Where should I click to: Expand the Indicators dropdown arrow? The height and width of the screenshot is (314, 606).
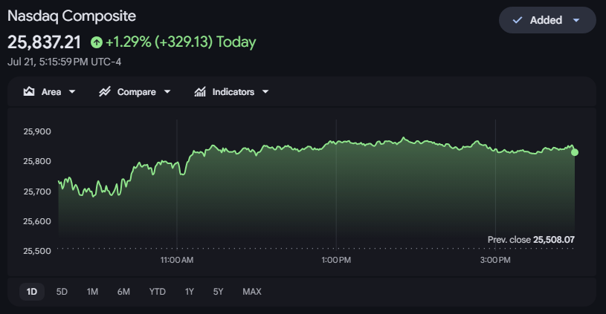(x=265, y=92)
